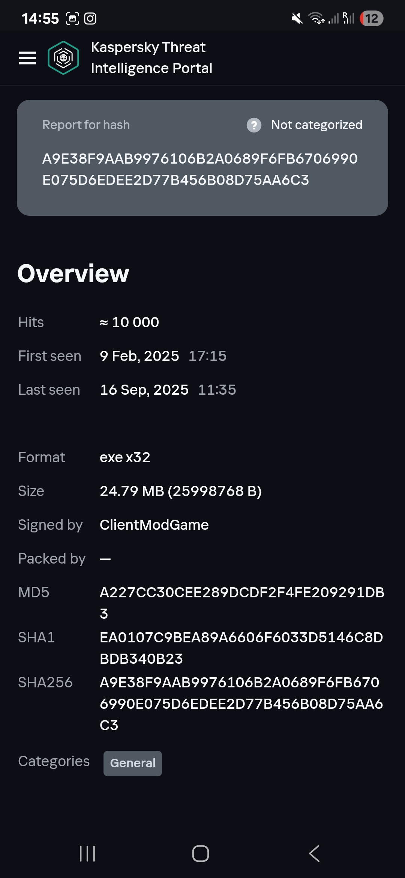Screen dimensions: 405x878
Task: Tap the Overview section heading
Action: [73, 273]
